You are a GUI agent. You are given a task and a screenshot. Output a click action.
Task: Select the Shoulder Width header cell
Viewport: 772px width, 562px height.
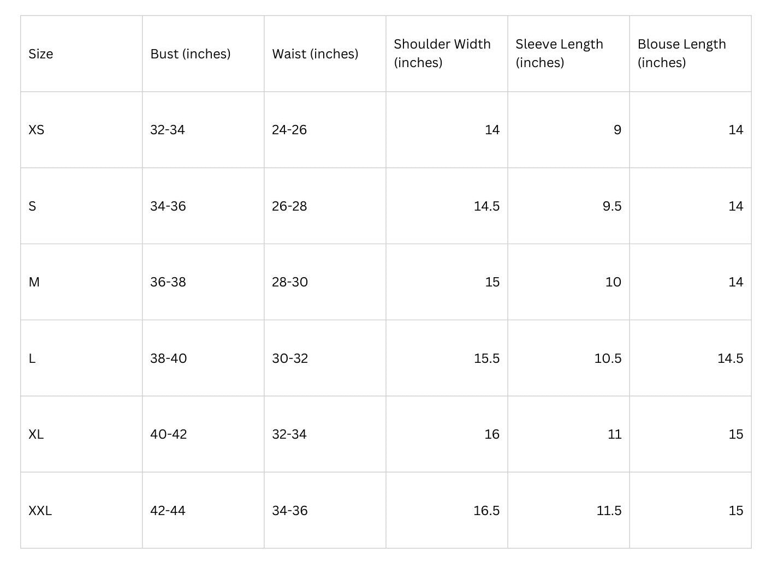(442, 53)
